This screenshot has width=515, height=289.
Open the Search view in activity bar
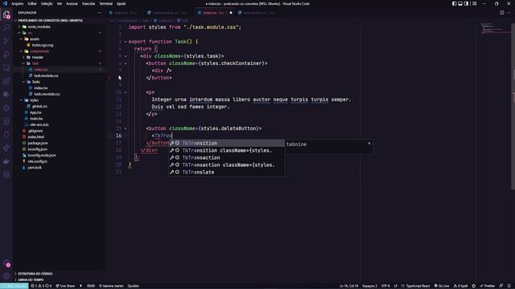tap(6, 27)
